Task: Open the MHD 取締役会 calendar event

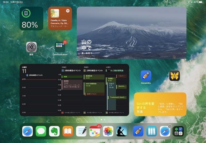Action: pos(94,87)
